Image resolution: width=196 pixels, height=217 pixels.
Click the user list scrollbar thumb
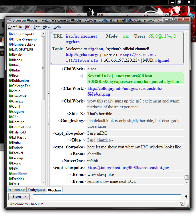tap(43, 66)
